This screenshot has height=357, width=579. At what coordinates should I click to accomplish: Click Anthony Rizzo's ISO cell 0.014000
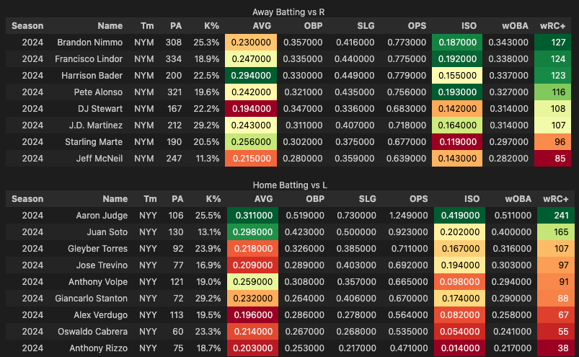tap(460, 348)
